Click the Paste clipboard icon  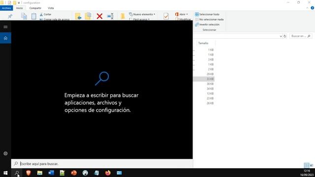point(34,16)
